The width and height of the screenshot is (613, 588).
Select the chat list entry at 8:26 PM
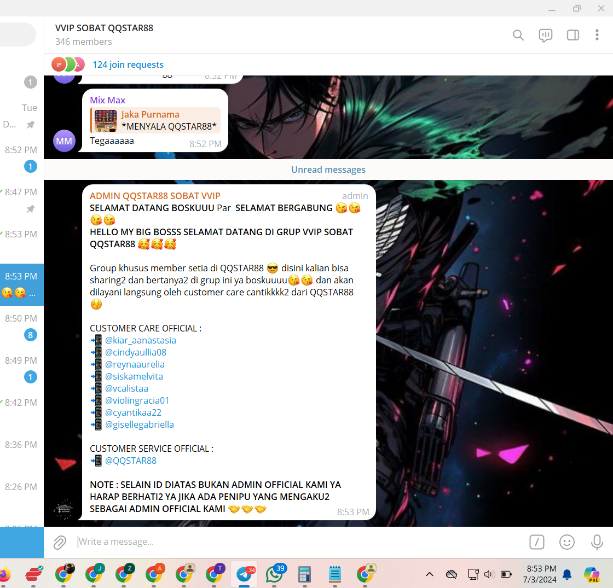coord(22,496)
